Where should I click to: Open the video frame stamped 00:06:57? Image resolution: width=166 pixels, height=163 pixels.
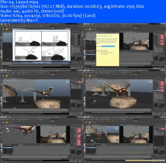[x=124, y=139]
